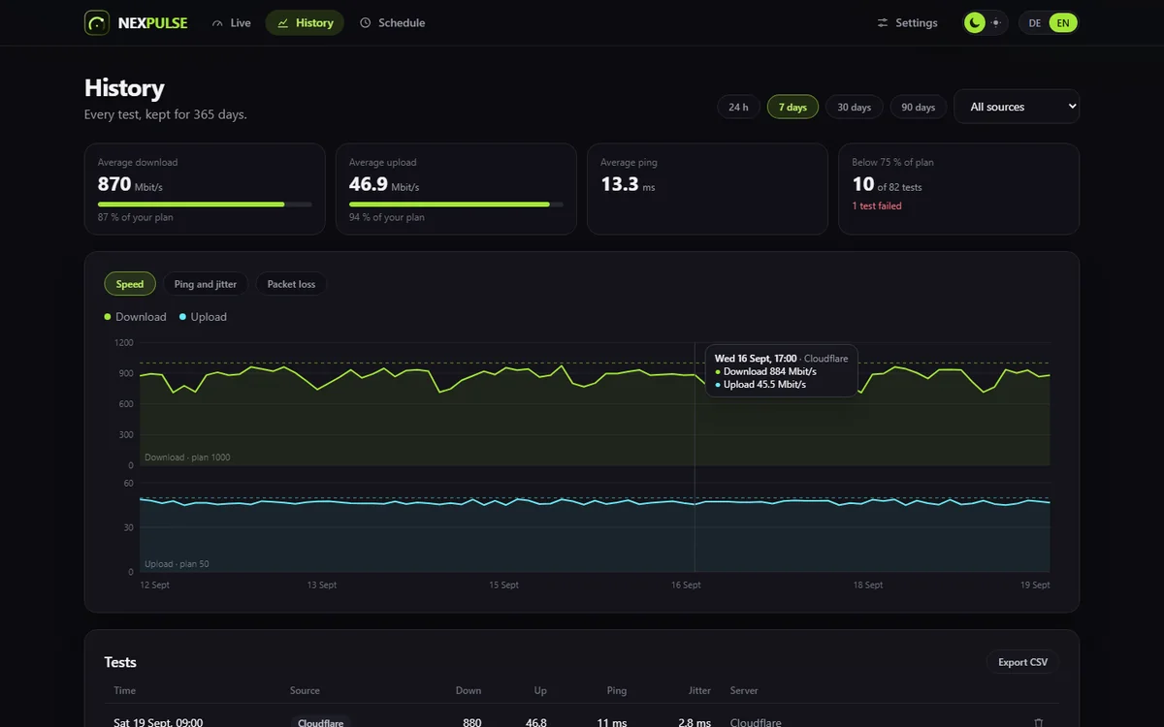Image resolution: width=1164 pixels, height=727 pixels.
Task: Click the '10 of 82 tests' value
Action: pyautogui.click(x=887, y=184)
